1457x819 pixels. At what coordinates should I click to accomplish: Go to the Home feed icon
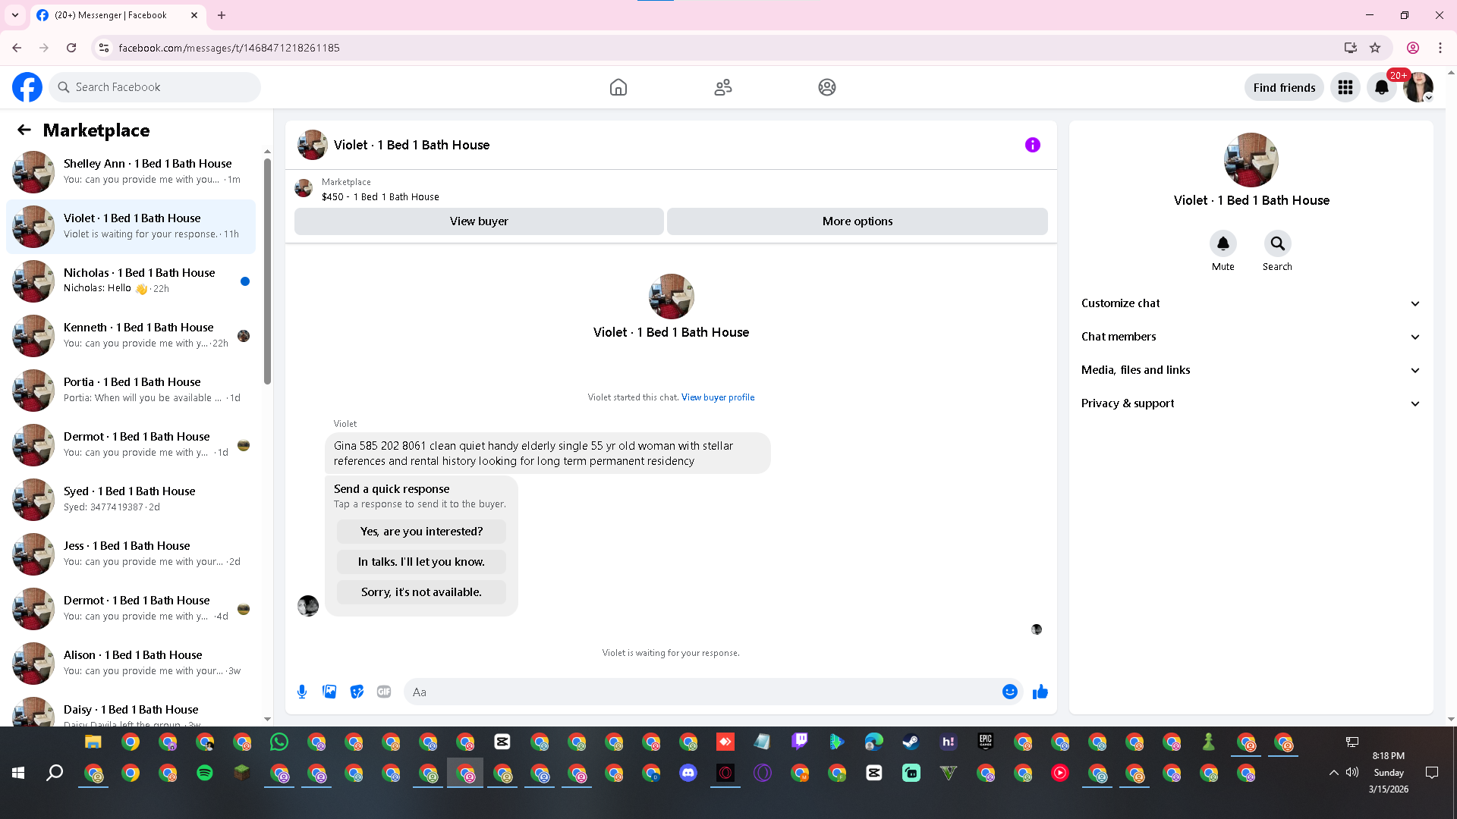click(618, 87)
